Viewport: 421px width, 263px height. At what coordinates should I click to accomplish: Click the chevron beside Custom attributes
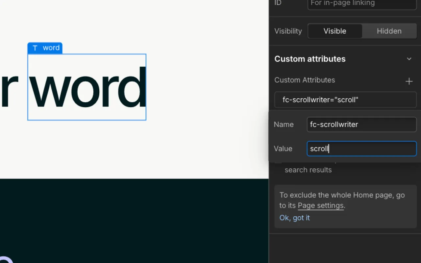(x=409, y=59)
